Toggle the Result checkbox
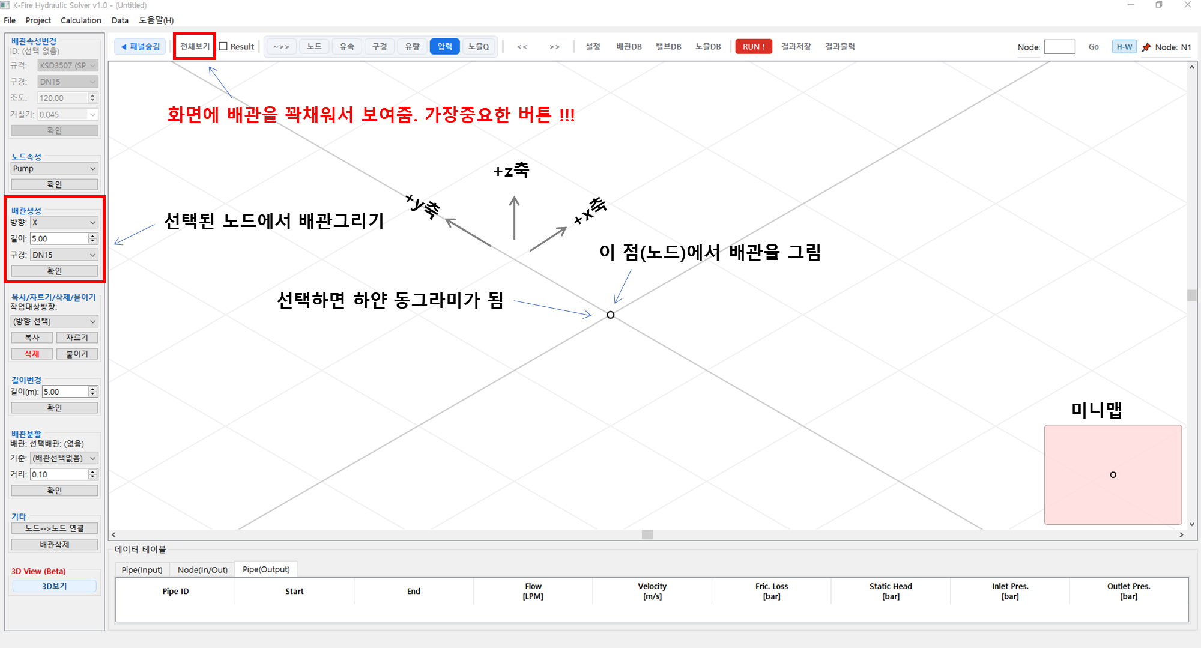Image resolution: width=1201 pixels, height=648 pixels. tap(223, 46)
